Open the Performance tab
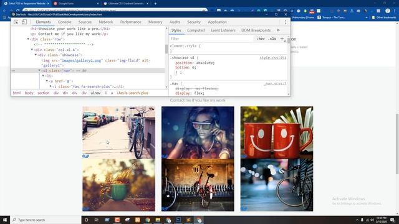The height and width of the screenshot is (224, 399). (x=130, y=22)
